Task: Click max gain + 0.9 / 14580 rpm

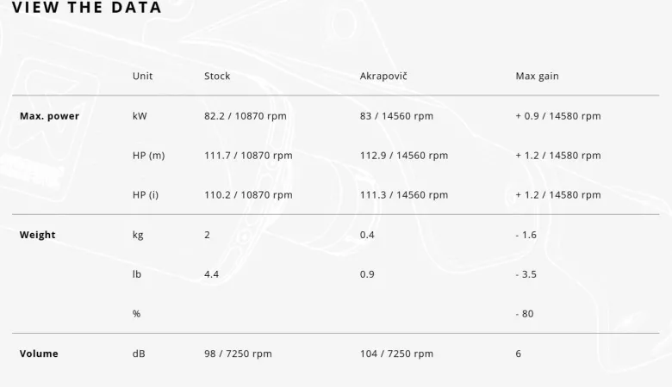Action: point(558,116)
